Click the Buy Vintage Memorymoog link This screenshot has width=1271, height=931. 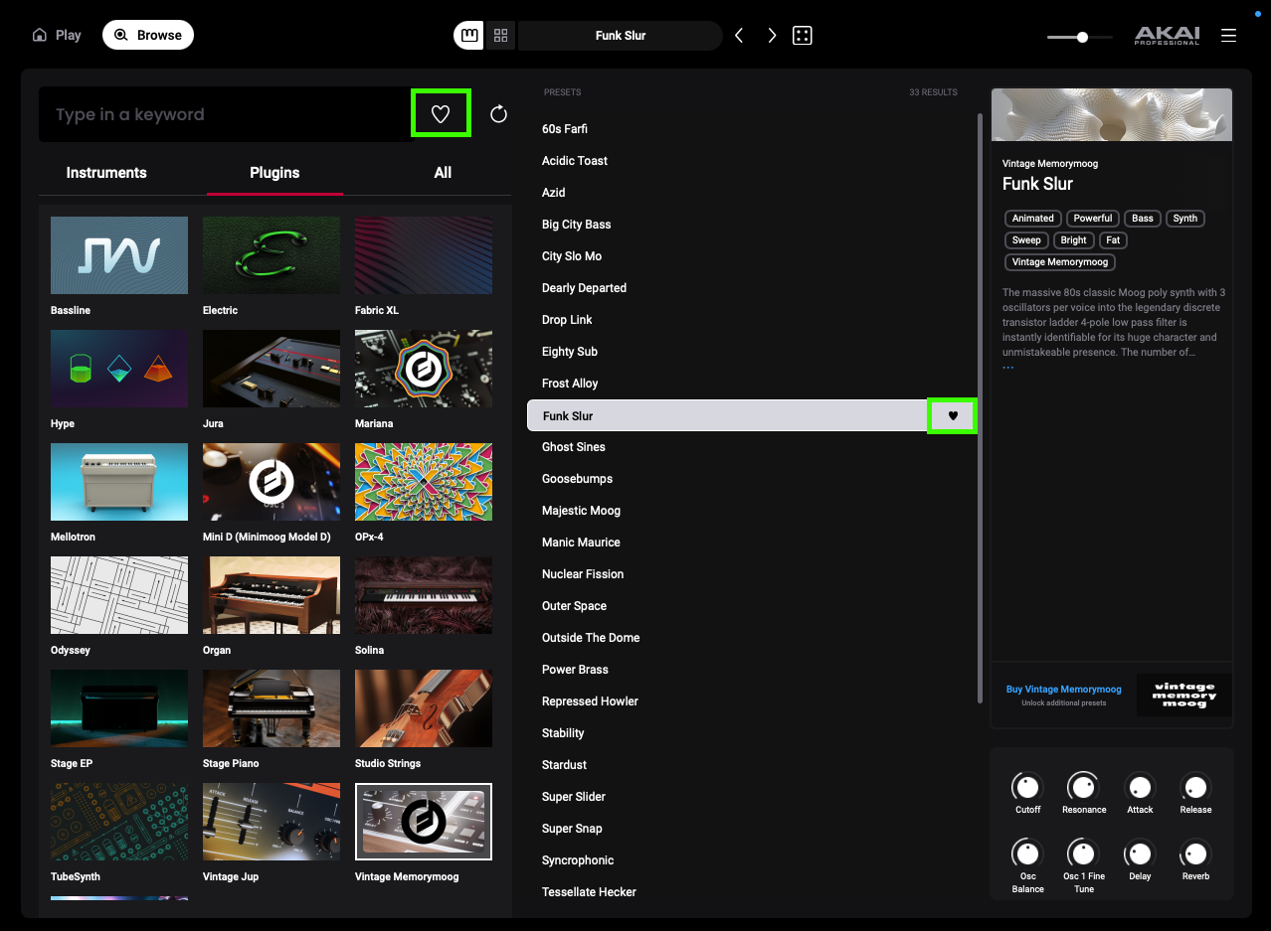pos(1063,690)
